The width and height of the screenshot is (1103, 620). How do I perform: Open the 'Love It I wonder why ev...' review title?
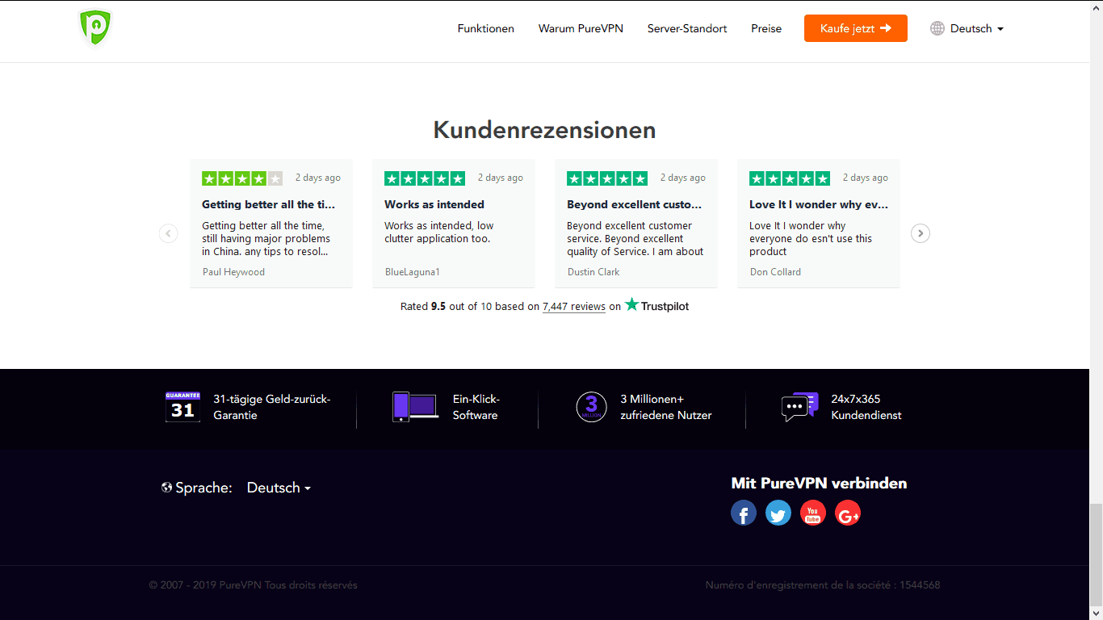click(x=819, y=204)
